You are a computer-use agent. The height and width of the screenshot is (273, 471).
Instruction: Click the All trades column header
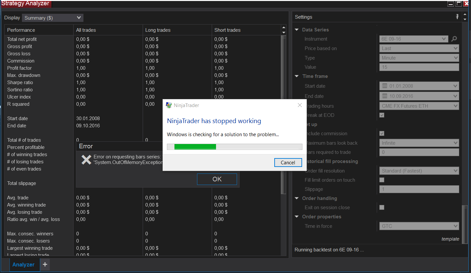[x=108, y=30]
